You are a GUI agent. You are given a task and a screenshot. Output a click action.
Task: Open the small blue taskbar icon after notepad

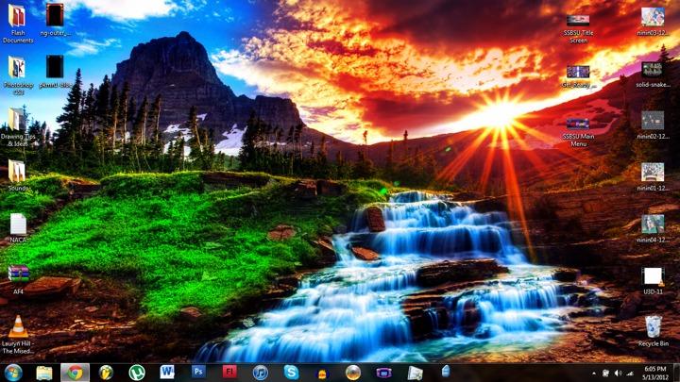tap(446, 372)
